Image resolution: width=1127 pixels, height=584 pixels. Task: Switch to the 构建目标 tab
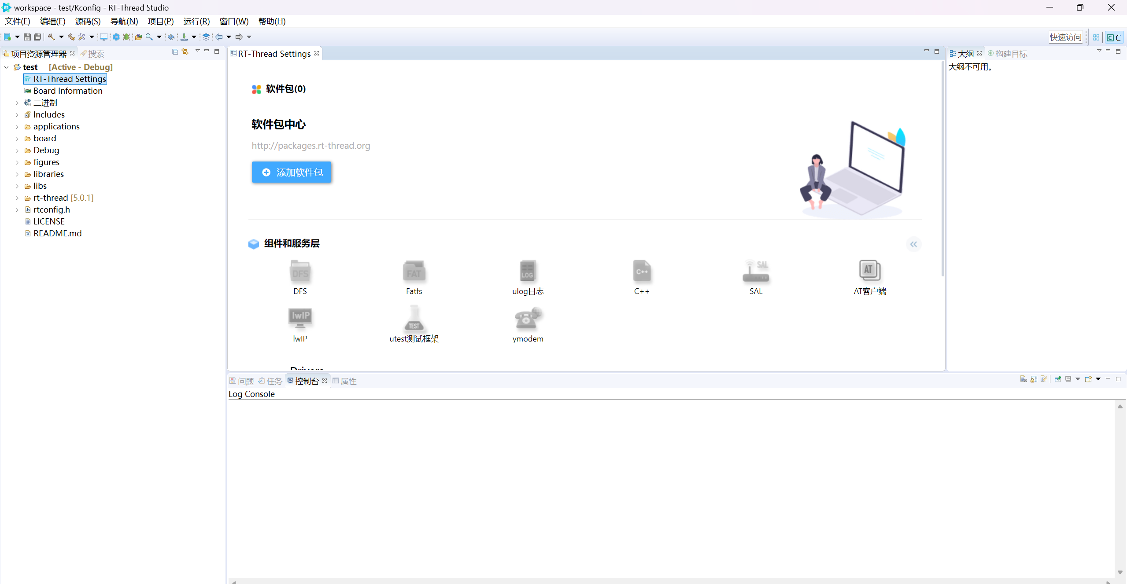1007,54
